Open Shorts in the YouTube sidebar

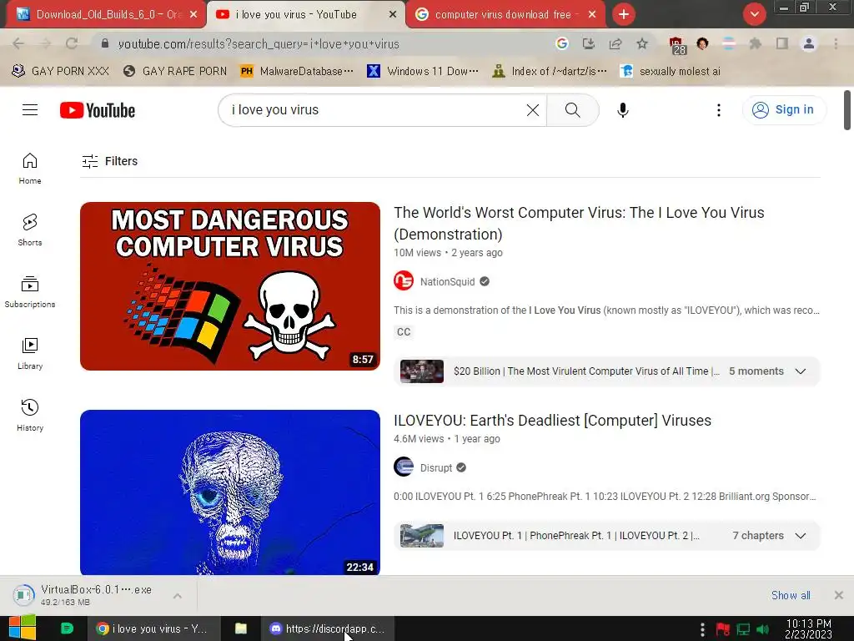pos(30,230)
